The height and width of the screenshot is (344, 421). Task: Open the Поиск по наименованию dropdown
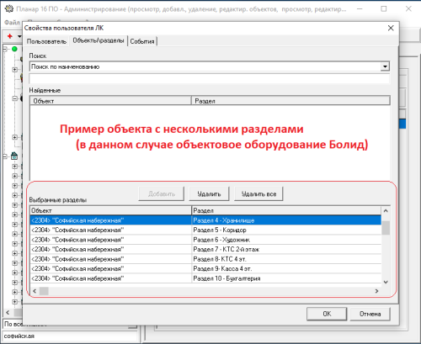click(x=385, y=66)
